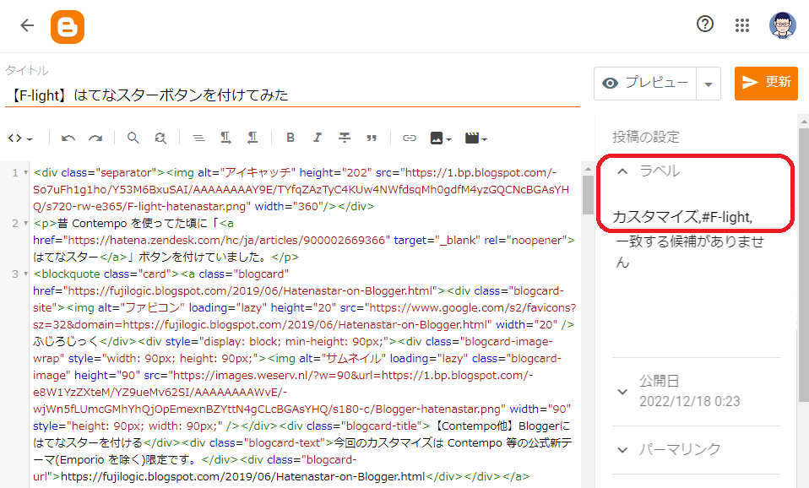Undo the last edit
The image size is (809, 488).
coord(68,138)
